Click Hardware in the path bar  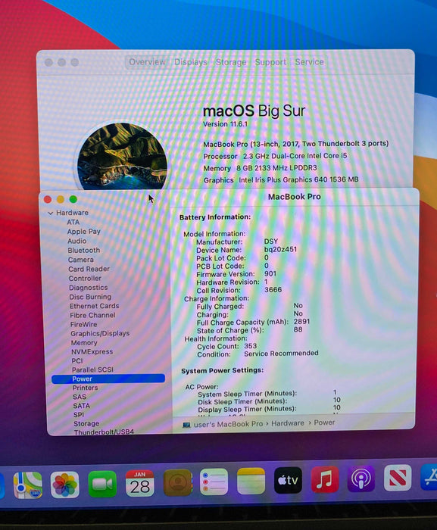pyautogui.click(x=288, y=423)
